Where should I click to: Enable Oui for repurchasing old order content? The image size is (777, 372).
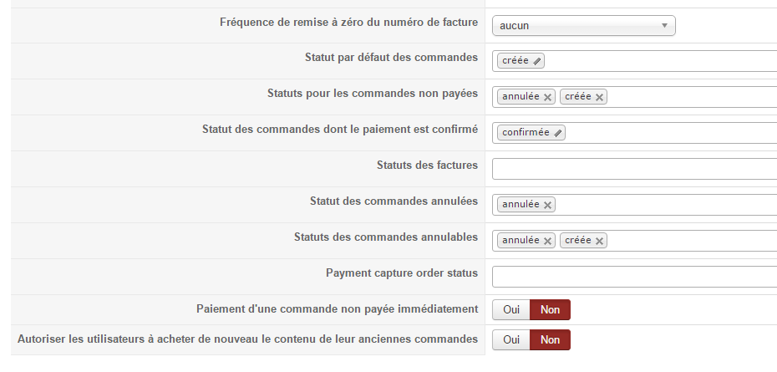tap(511, 340)
